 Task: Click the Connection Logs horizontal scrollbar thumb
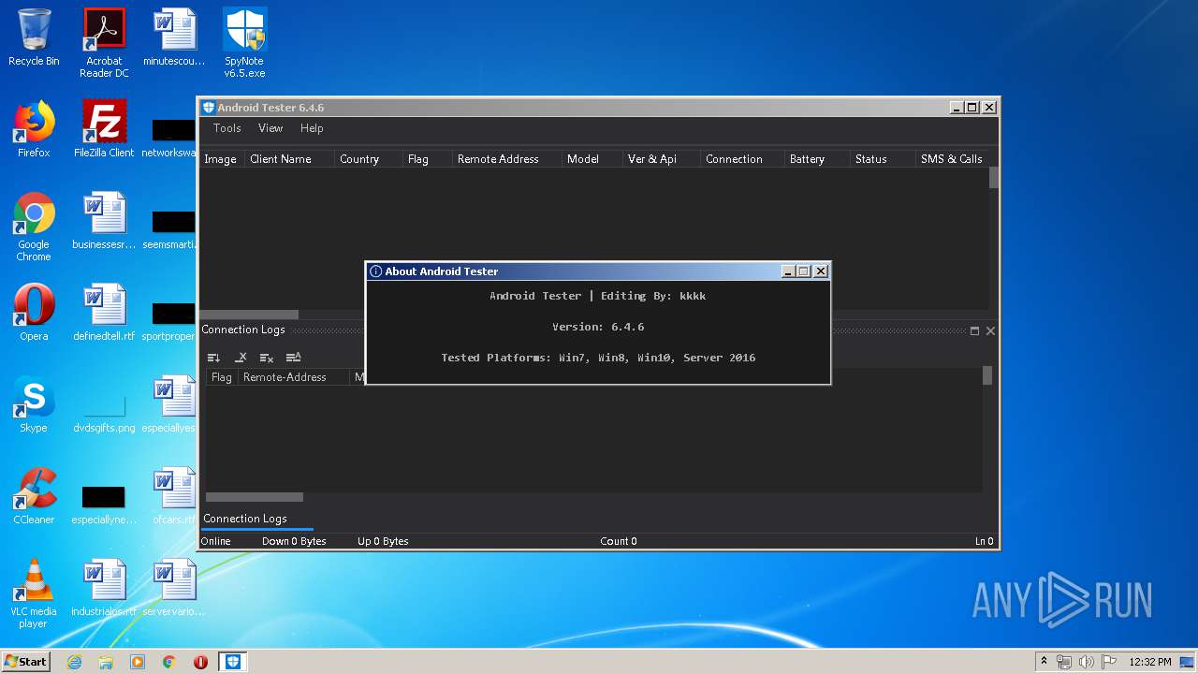point(255,497)
